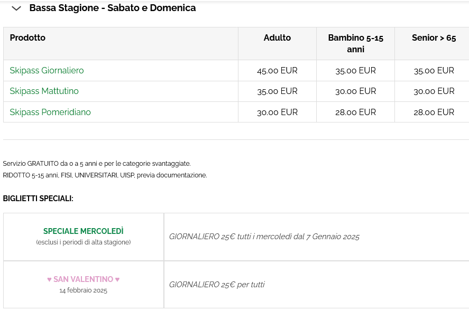Click the GIORNALIERO 25€ mercoledì offer text
The image size is (469, 311).
264,237
